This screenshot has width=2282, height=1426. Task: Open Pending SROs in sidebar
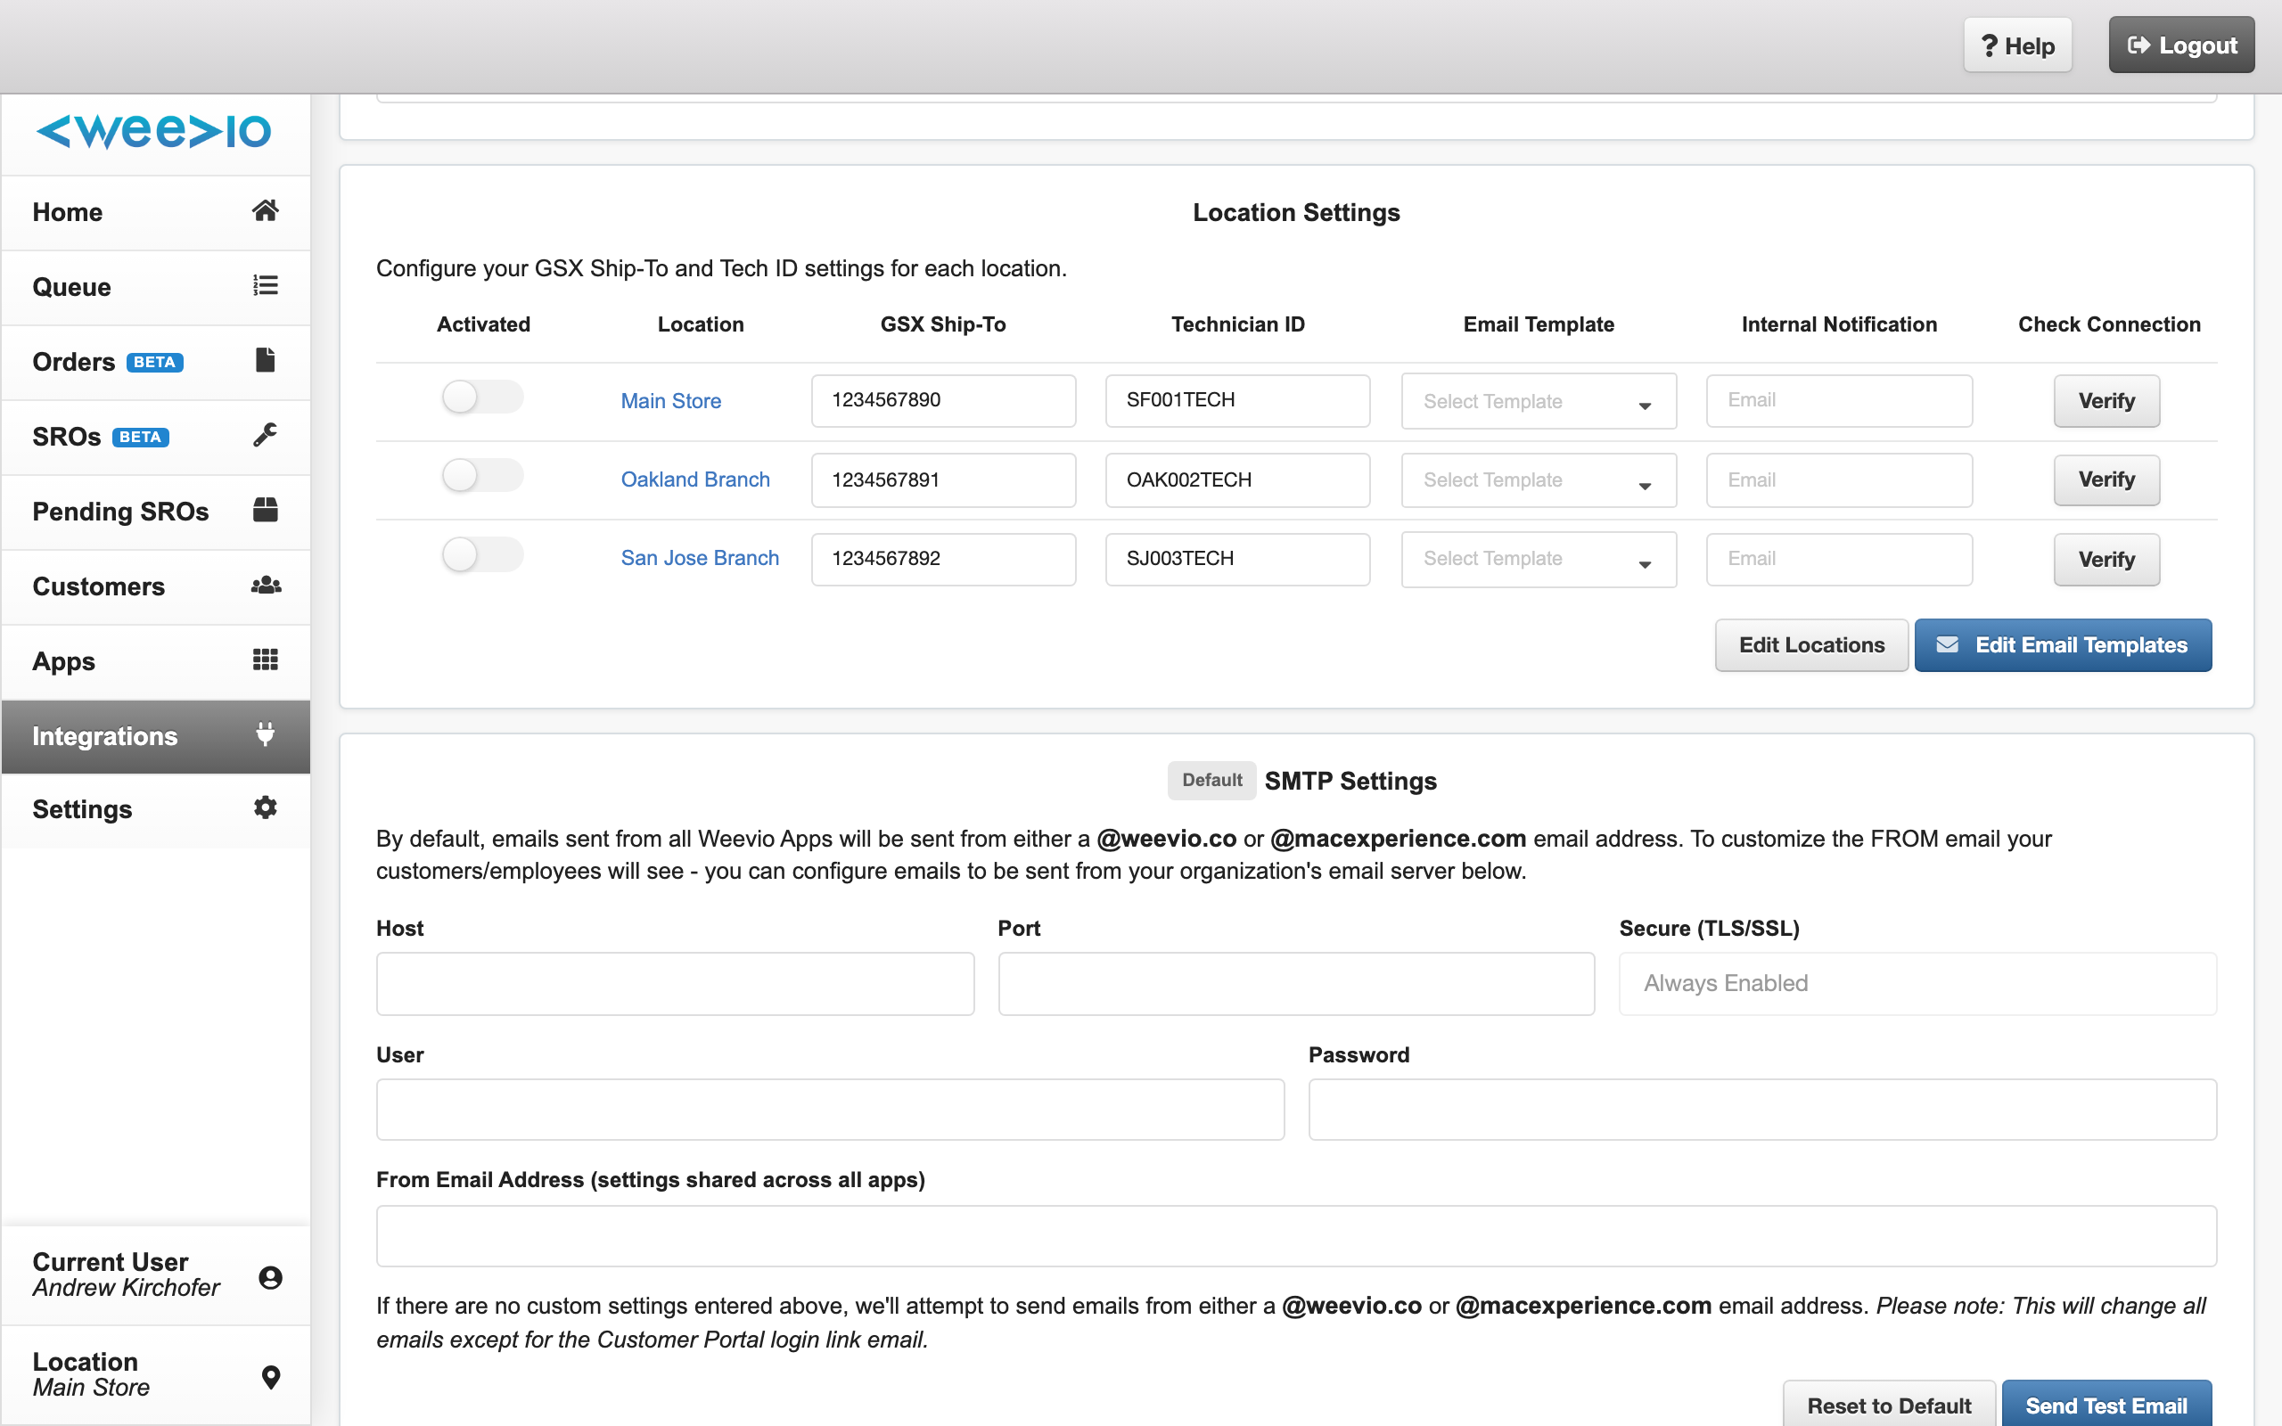(156, 512)
